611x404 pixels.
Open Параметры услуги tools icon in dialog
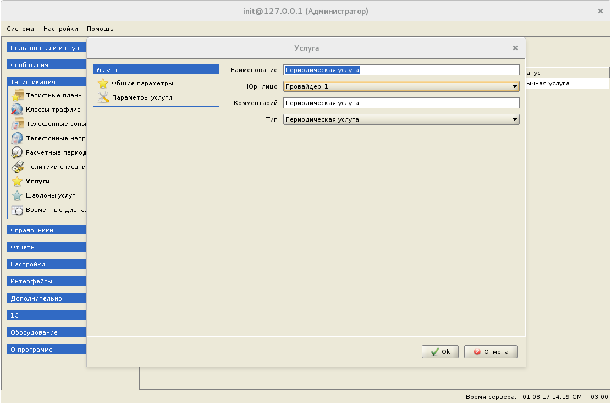click(x=103, y=98)
